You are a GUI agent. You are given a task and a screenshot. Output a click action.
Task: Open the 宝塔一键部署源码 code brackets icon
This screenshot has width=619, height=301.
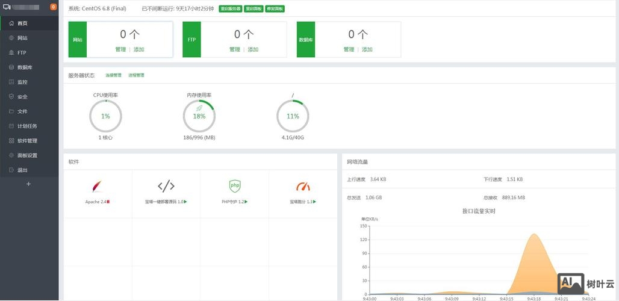166,186
